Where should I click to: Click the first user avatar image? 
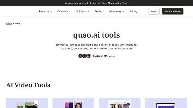click(x=81, y=56)
